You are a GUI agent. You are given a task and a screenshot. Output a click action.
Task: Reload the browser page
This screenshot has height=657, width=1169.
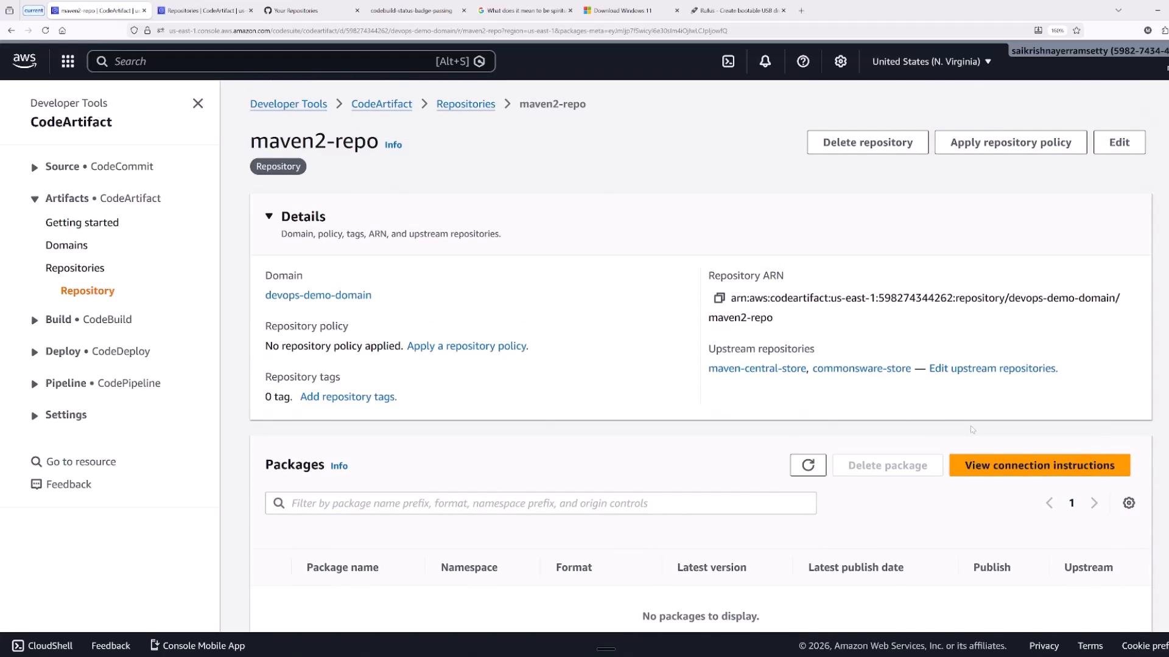(45, 30)
